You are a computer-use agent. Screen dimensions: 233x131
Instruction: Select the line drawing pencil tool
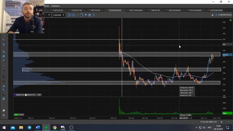click(78, 15)
